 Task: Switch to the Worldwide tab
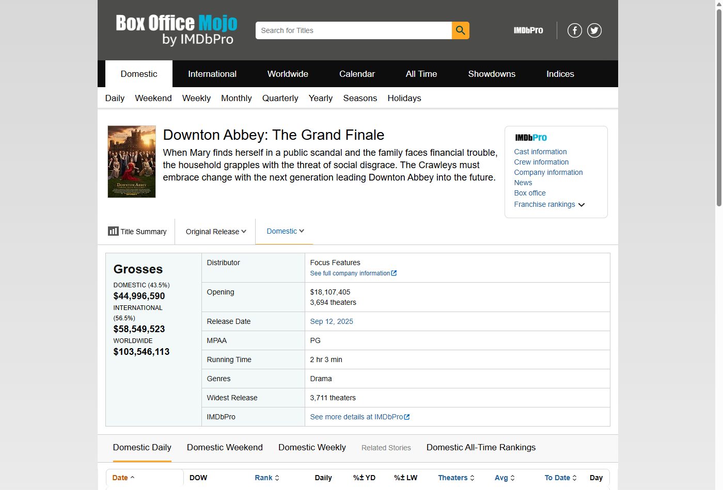pyautogui.click(x=288, y=74)
